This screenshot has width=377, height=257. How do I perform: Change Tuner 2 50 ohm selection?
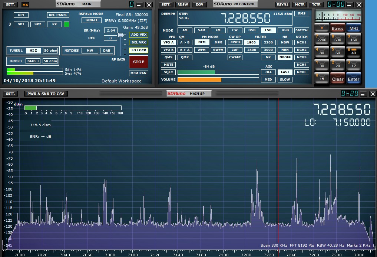pos(50,61)
